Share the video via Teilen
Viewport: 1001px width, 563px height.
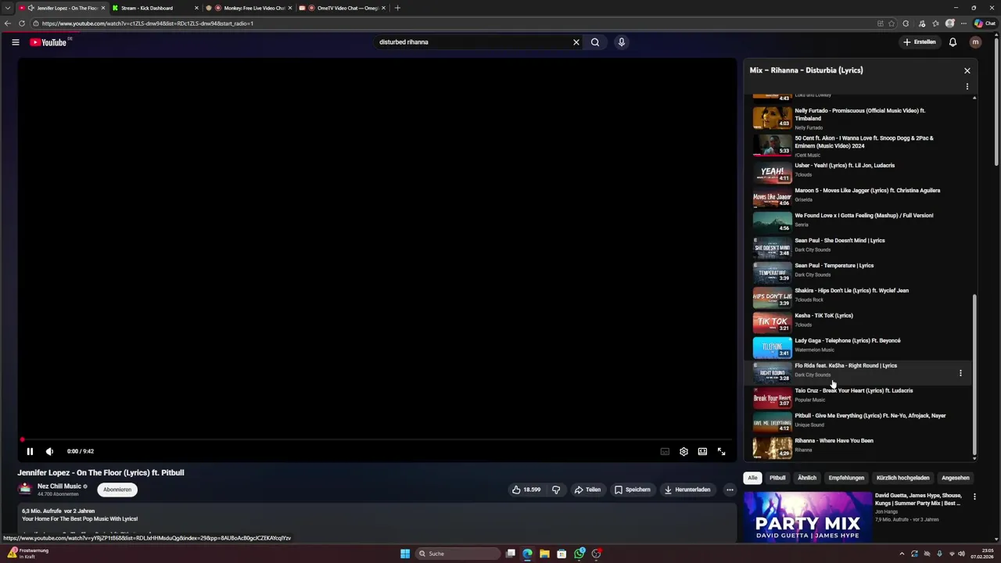pos(587,489)
